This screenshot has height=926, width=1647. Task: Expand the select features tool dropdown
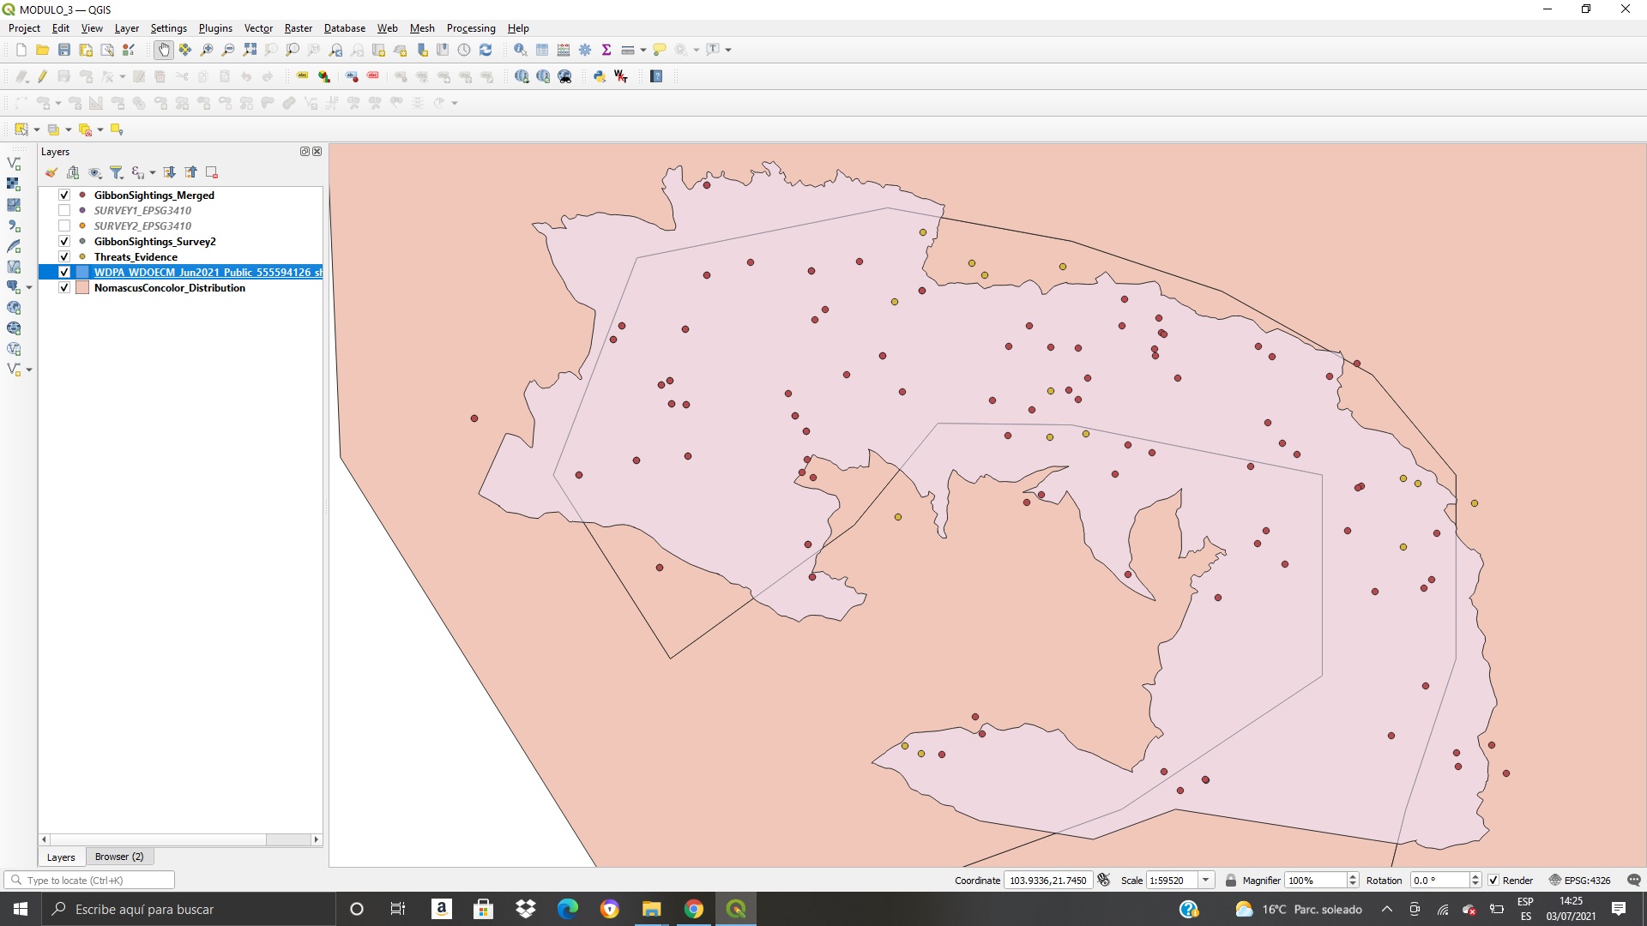click(37, 129)
